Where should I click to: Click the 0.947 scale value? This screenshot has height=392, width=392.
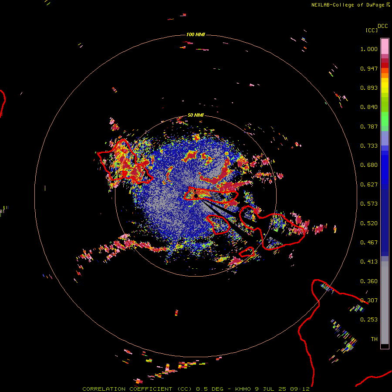(369, 68)
